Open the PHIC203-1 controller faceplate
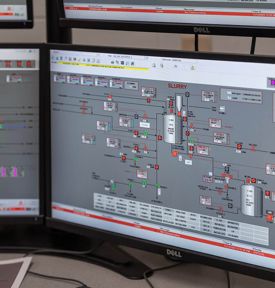The image size is (275, 288). point(203,150)
